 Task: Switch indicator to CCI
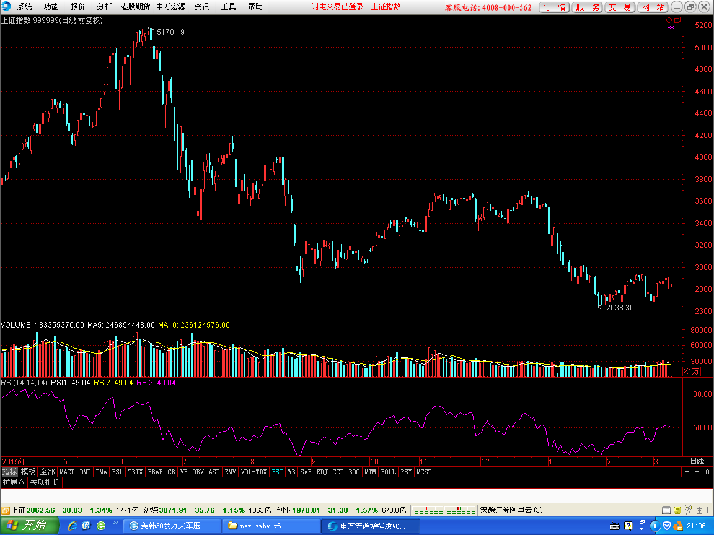point(338,472)
